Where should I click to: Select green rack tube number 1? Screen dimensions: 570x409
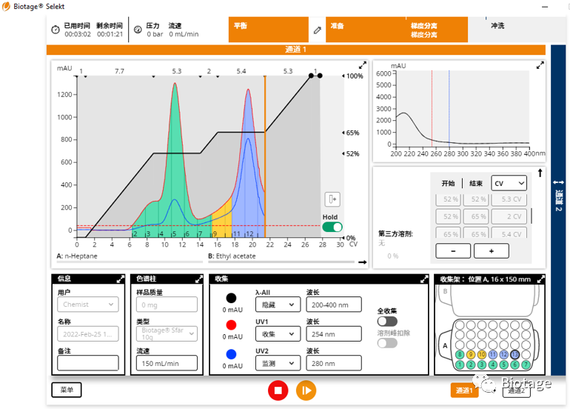click(x=460, y=365)
